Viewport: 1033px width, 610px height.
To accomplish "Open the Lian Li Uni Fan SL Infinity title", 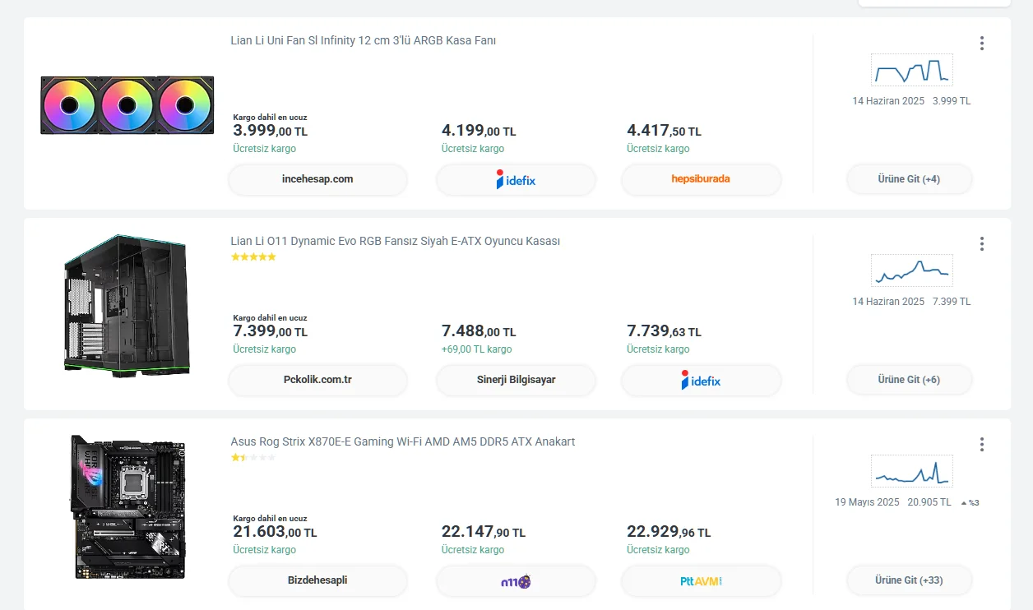I will click(x=363, y=41).
